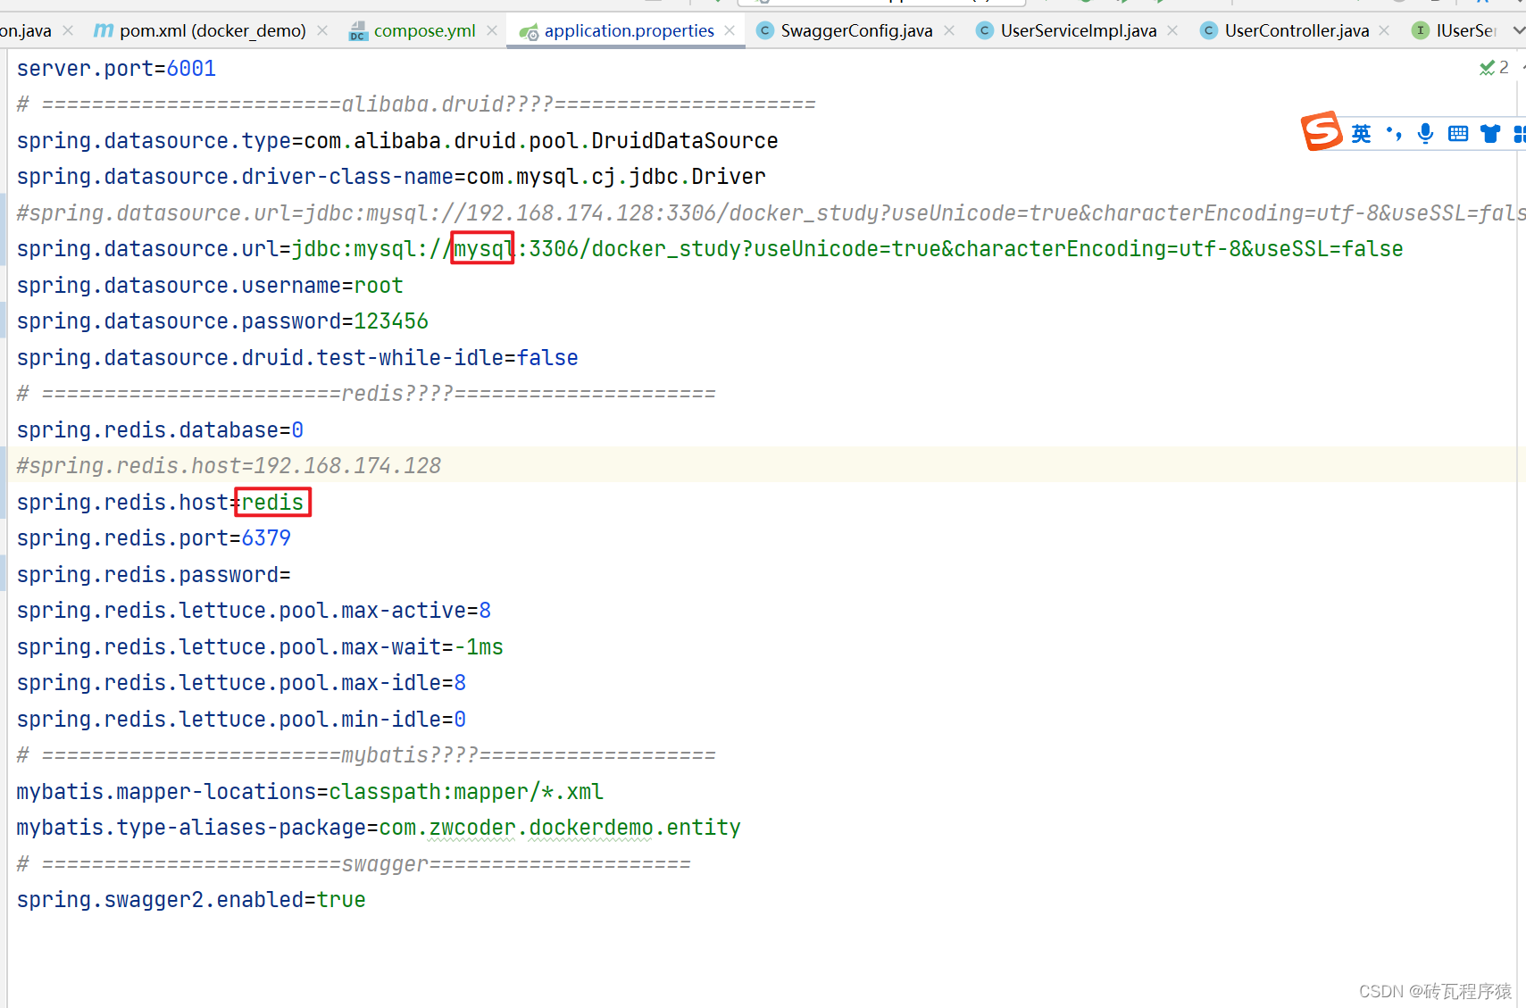The height and width of the screenshot is (1008, 1526).
Task: Click commented datasource url with 192.168.174.128
Action: [x=771, y=213]
